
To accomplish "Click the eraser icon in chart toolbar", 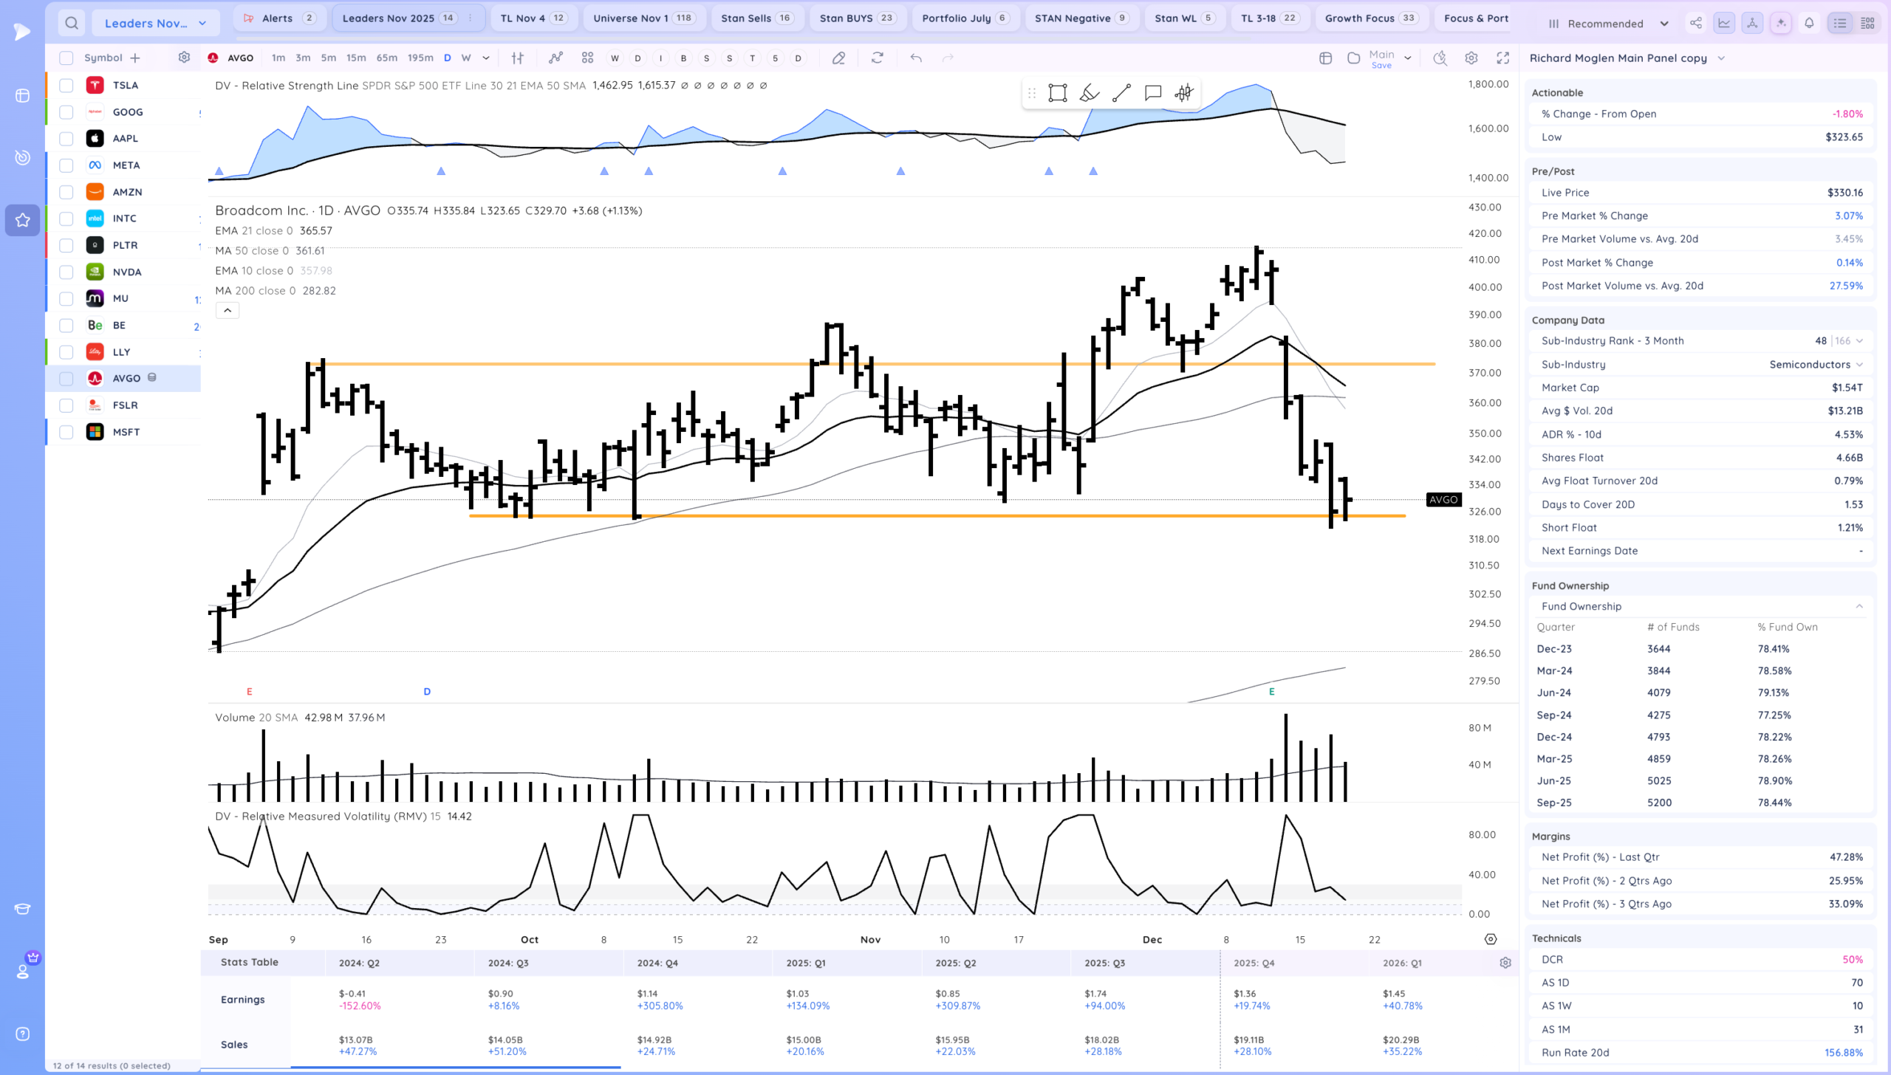I will tap(838, 58).
